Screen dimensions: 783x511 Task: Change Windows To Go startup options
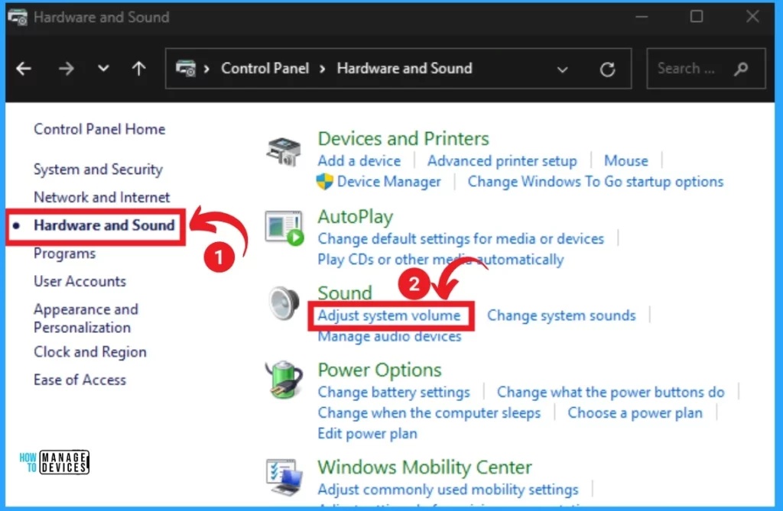click(x=595, y=182)
